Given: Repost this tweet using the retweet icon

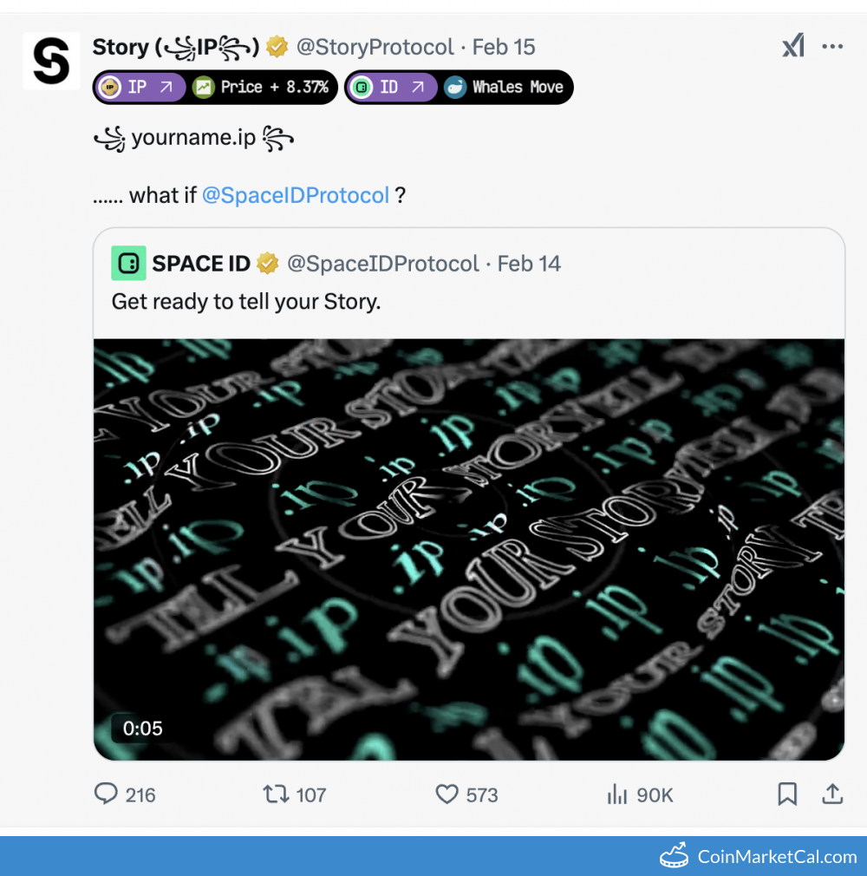Looking at the screenshot, I should [274, 794].
